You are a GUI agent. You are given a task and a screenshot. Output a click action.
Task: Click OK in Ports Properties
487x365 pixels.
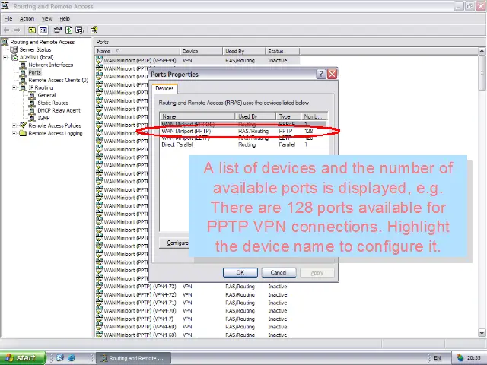[240, 272]
